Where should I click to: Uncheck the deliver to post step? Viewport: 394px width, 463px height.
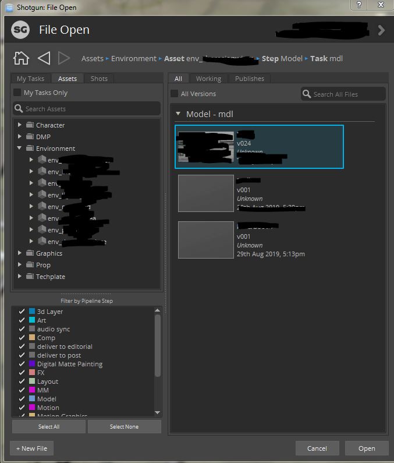[x=22, y=355]
